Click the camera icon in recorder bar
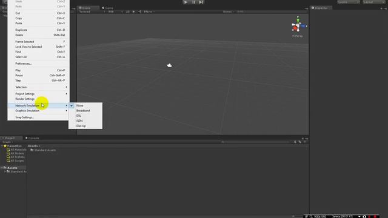The height and width of the screenshot is (218, 388). click(364, 217)
